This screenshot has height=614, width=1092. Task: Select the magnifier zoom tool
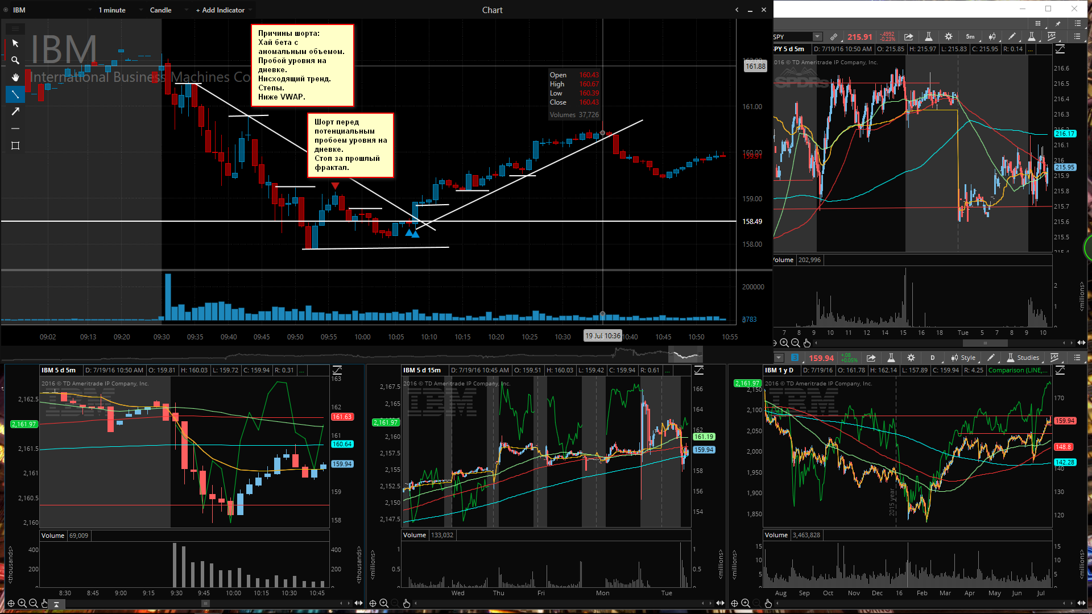click(x=15, y=60)
